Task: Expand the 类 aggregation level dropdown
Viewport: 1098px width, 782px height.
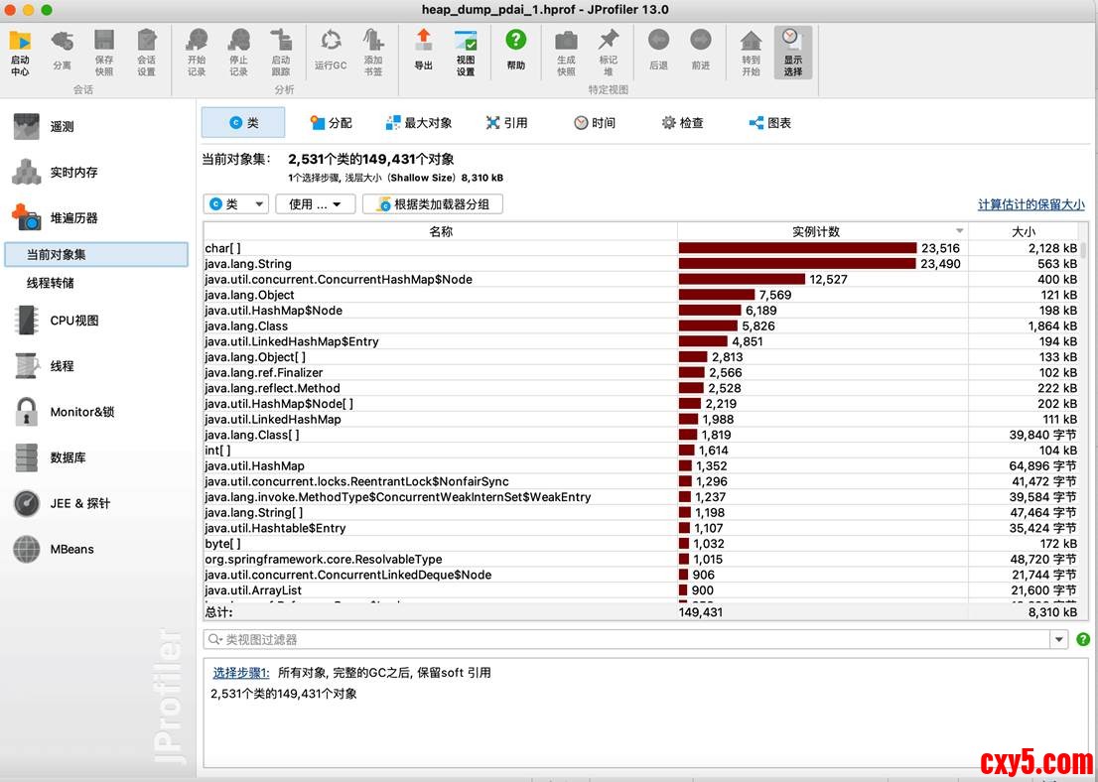Action: (x=236, y=204)
